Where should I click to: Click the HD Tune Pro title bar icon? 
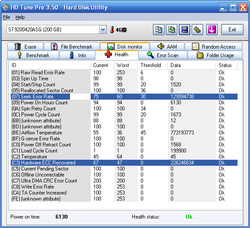tap(6, 7)
